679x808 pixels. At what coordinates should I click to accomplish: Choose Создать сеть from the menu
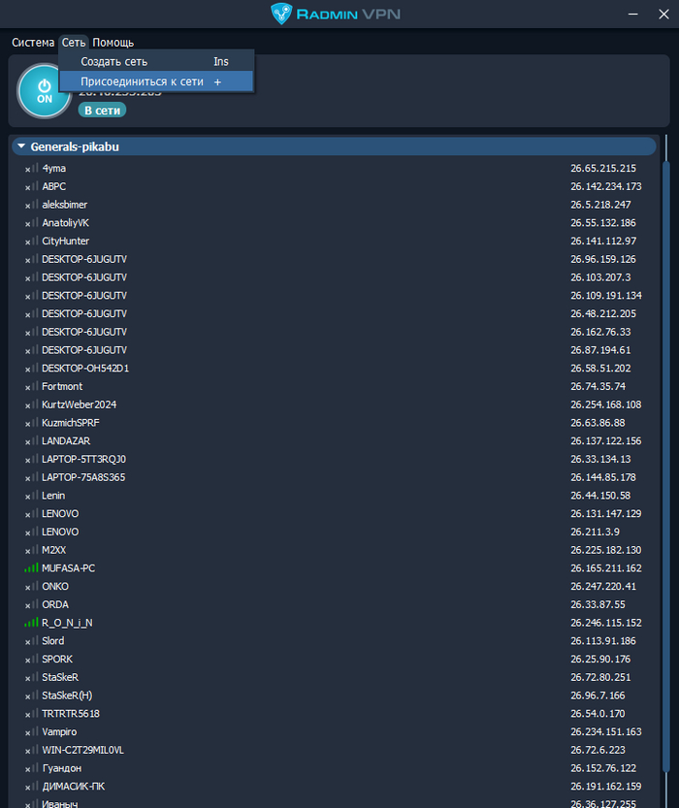click(x=156, y=61)
